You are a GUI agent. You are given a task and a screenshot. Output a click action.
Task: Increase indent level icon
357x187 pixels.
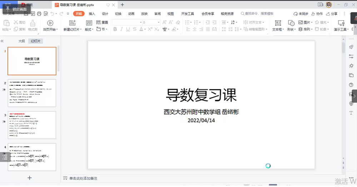click(x=214, y=22)
